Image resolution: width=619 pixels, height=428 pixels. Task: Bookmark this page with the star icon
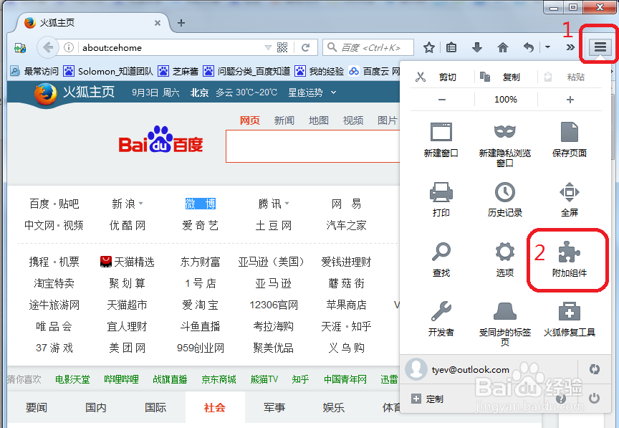(x=428, y=47)
